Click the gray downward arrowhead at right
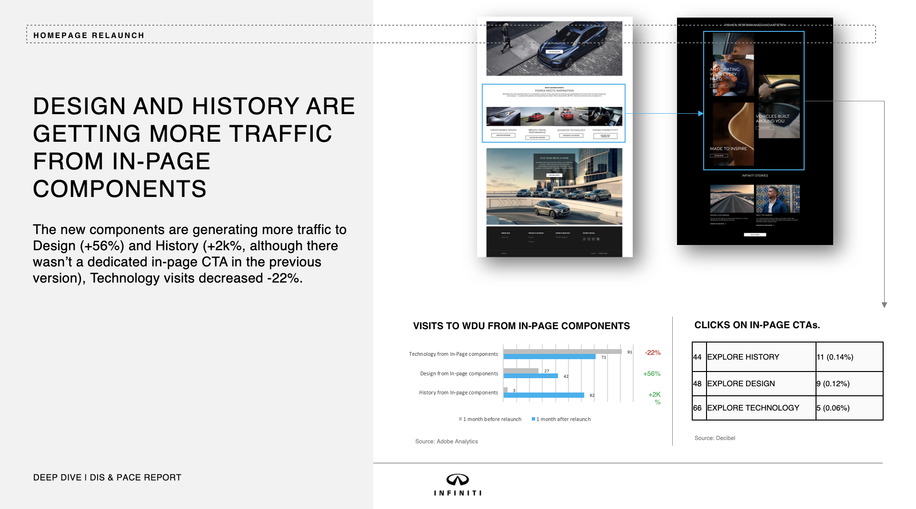Screen dimensions: 916x509 click(x=884, y=305)
